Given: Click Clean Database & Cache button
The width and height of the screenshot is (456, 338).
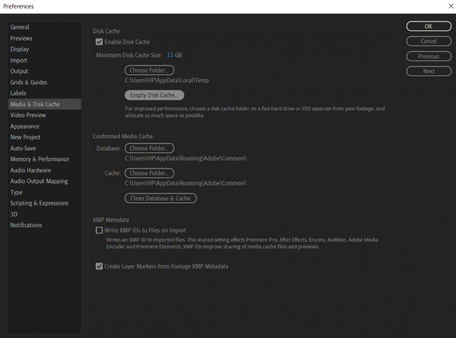Looking at the screenshot, I should (160, 198).
